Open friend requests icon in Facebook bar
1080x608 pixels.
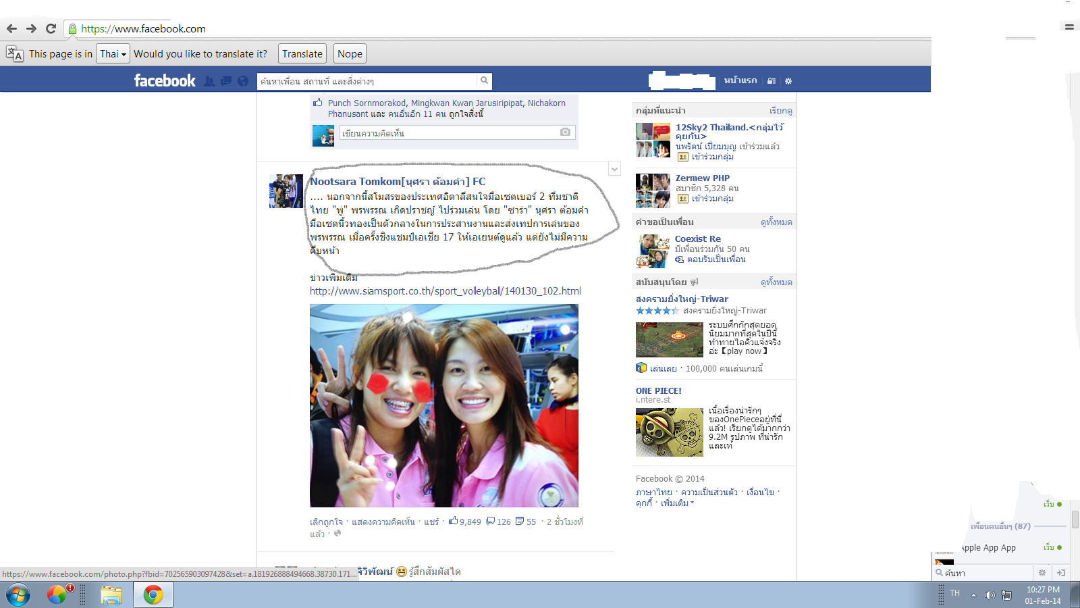point(209,81)
